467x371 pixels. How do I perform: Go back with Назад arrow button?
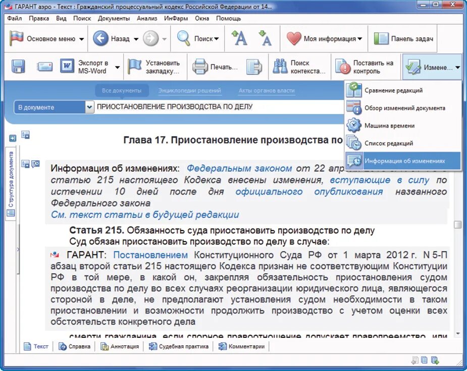coord(111,39)
